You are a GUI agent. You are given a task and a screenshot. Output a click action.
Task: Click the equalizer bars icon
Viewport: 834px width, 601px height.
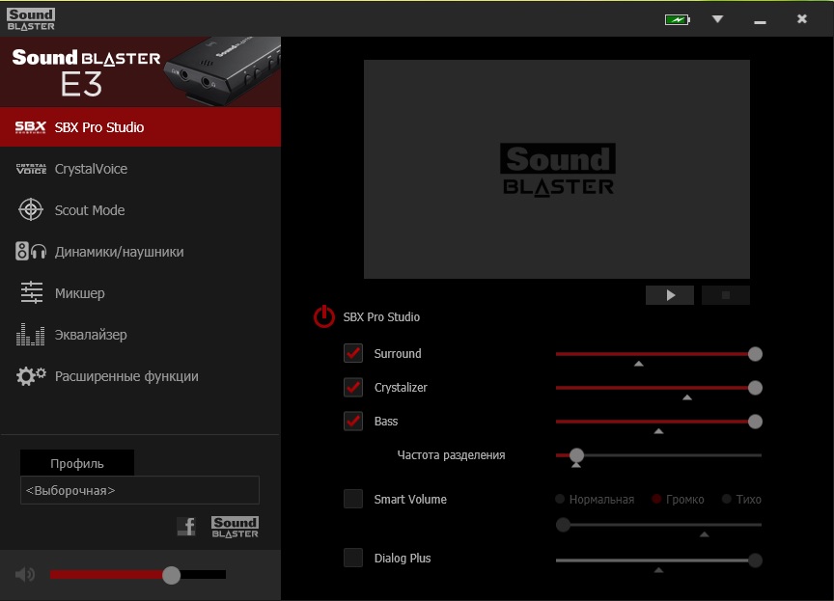[x=30, y=334]
